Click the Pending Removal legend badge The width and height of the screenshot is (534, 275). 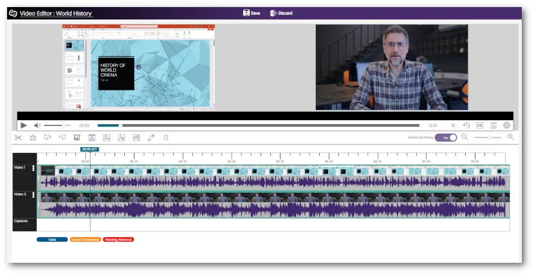pos(118,240)
